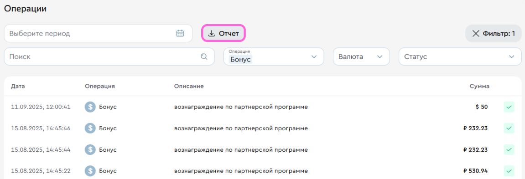Click the Сумма column header
The image size is (525, 179).
tap(479, 87)
